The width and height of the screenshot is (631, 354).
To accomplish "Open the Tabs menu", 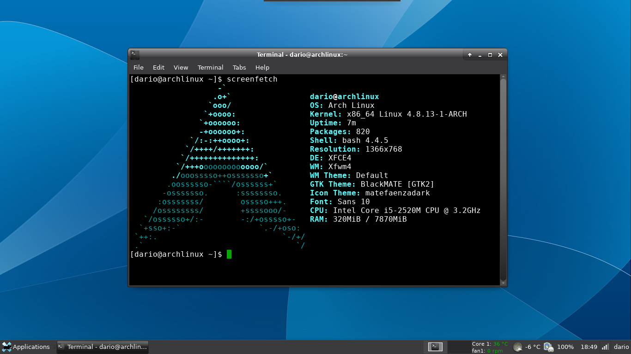I will (239, 67).
